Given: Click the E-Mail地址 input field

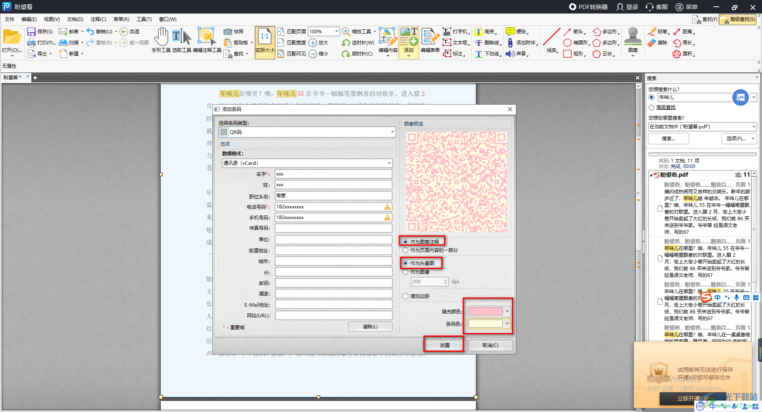Looking at the screenshot, I should (333, 305).
